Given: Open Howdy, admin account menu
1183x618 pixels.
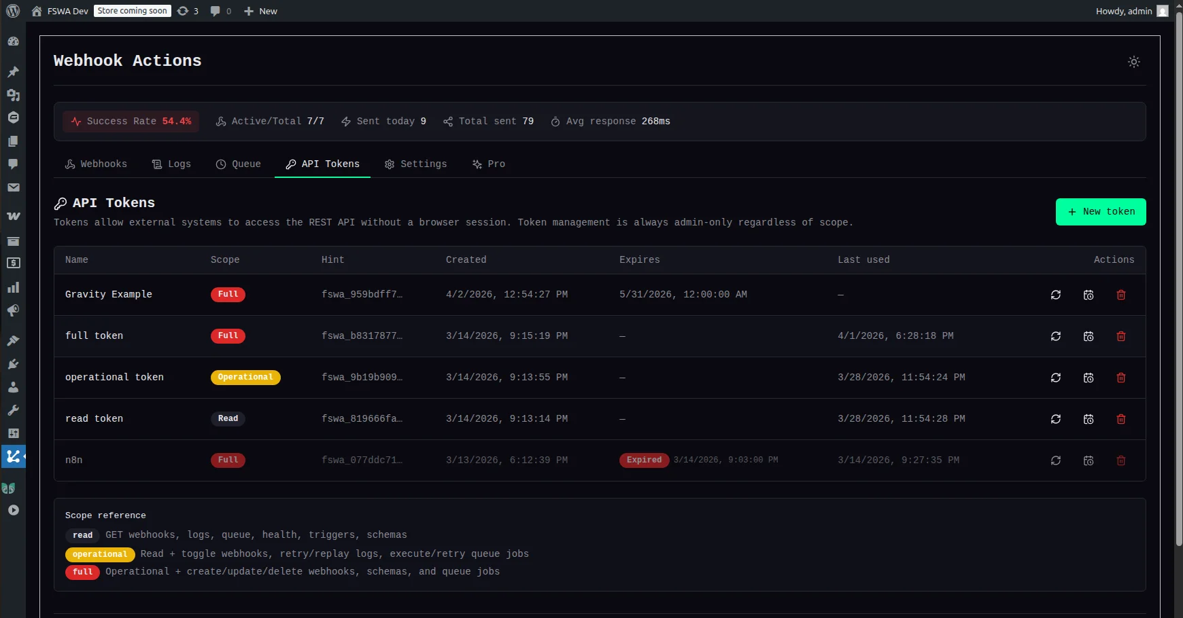Looking at the screenshot, I should pos(1131,11).
